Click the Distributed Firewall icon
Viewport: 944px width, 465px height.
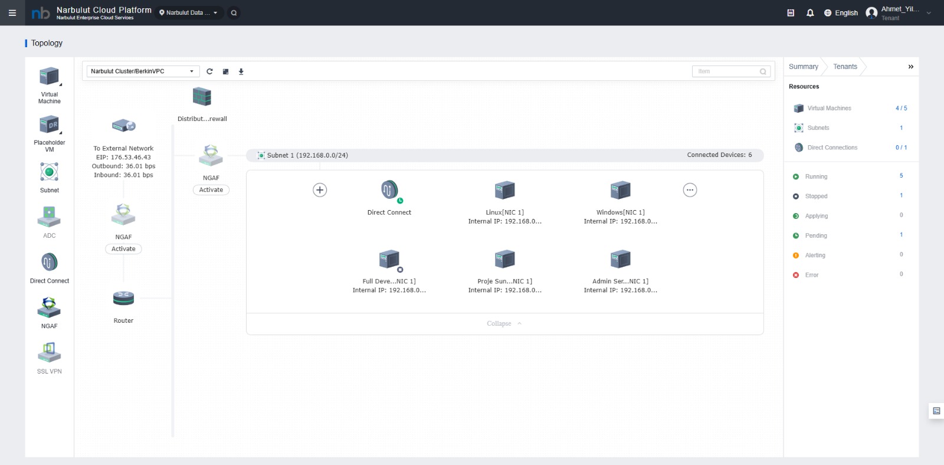click(x=202, y=97)
